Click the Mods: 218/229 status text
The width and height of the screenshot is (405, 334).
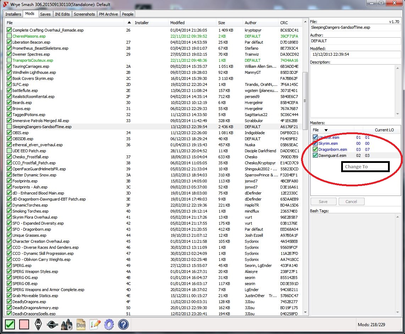pyautogui.click(x=371, y=325)
